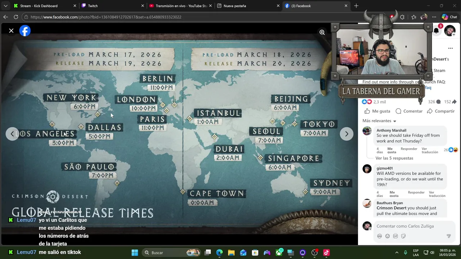Viewport: 461px width, 259px height.
Task: Go to the next photo
Action: (x=346, y=134)
